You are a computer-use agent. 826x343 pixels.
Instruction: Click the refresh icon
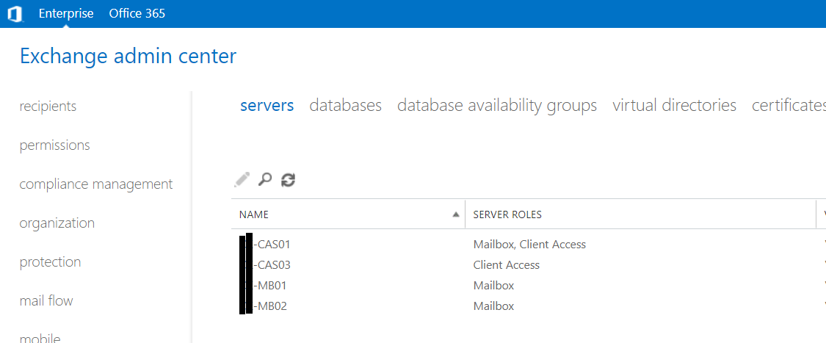[288, 180]
